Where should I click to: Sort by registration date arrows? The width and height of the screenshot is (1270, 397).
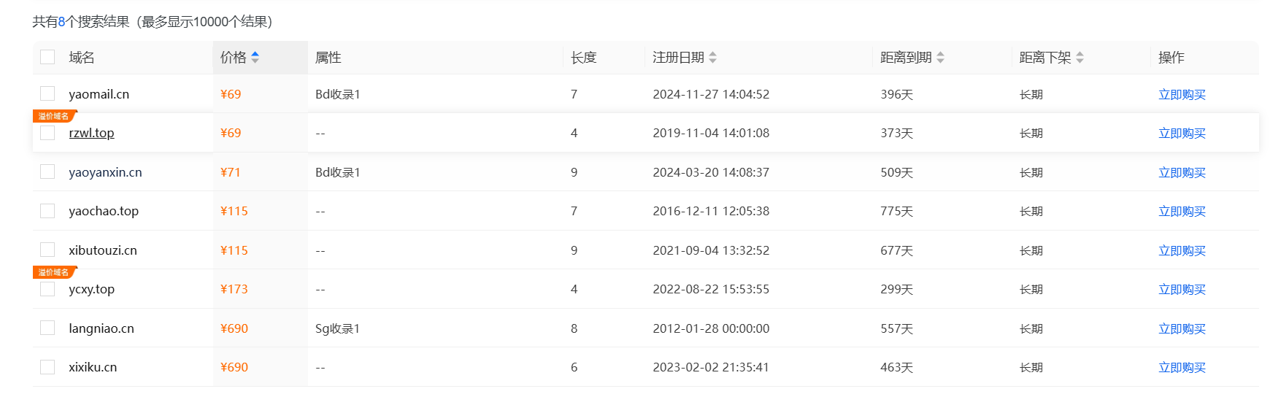tap(712, 58)
